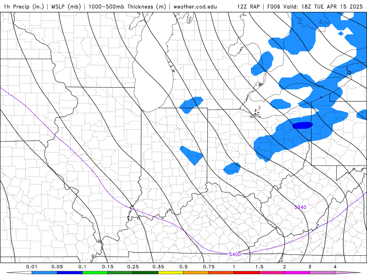Click the "1000-500mb Thickness (m)" label
This screenshot has width=367, height=275.
coord(127,6)
